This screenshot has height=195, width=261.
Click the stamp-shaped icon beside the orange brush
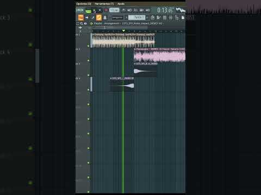(105, 17)
